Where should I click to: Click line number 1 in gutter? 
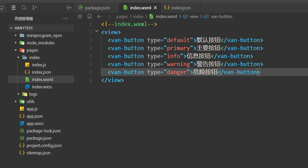(x=90, y=24)
